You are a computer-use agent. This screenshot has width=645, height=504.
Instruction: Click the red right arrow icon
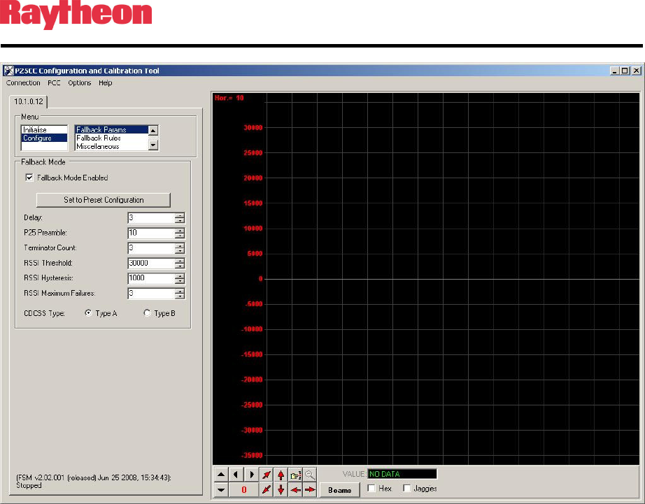[x=310, y=489]
